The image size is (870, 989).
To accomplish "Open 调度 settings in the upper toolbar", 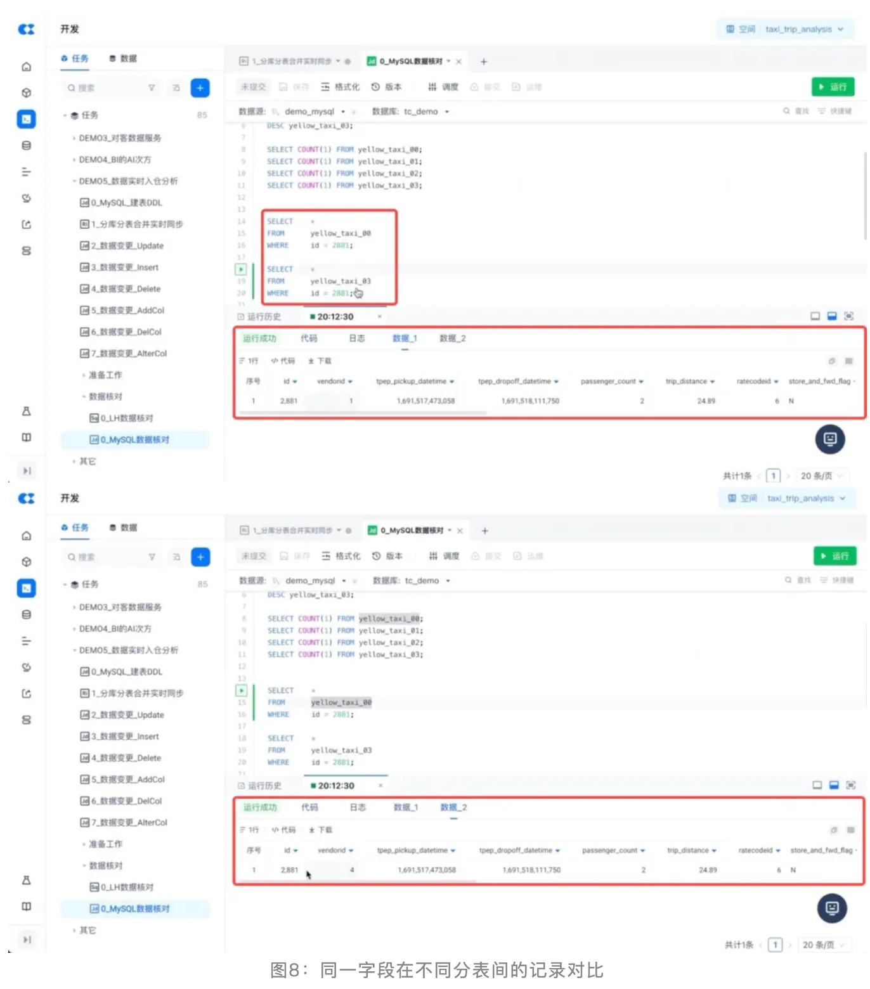I will pyautogui.click(x=443, y=87).
